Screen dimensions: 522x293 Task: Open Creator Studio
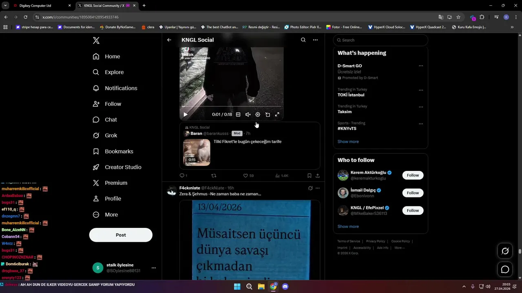click(x=117, y=167)
